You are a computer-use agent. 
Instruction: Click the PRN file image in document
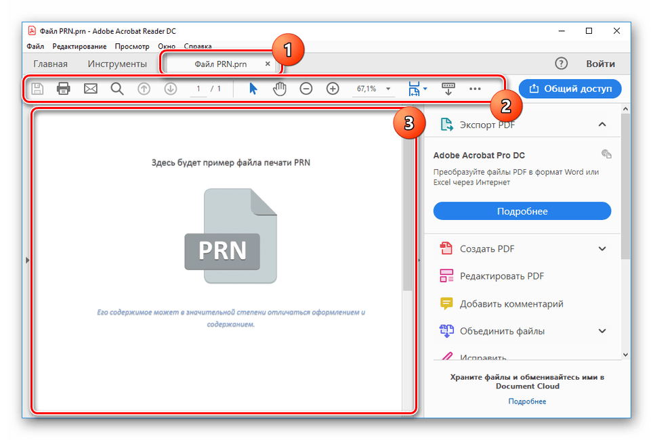pyautogui.click(x=231, y=236)
